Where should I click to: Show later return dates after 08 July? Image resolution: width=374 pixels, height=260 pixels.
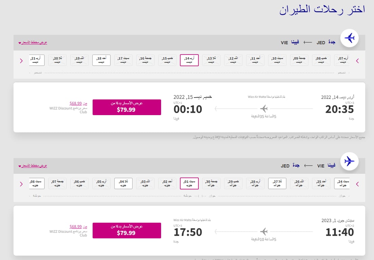click(x=21, y=184)
